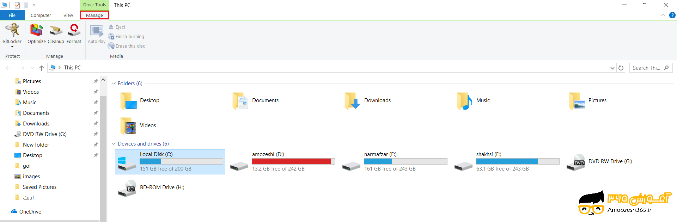Select the BD-ROM Drive (H:)

tap(151, 188)
